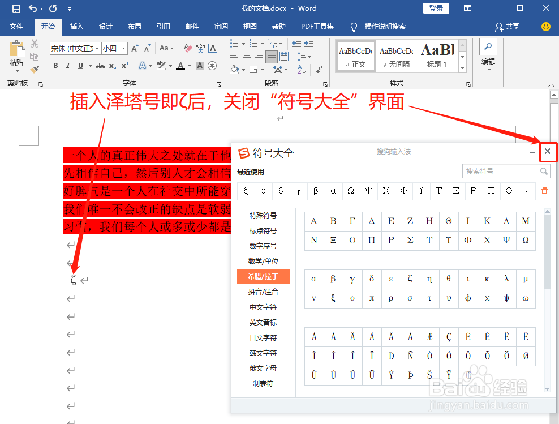This screenshot has width=559, height=424.
Task: Click the character border A icon
Action: [x=213, y=48]
